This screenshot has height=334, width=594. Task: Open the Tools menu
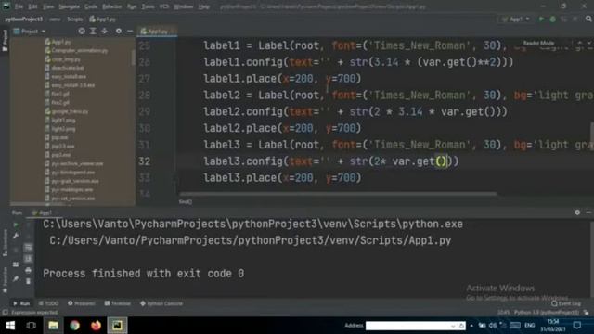point(148,6)
